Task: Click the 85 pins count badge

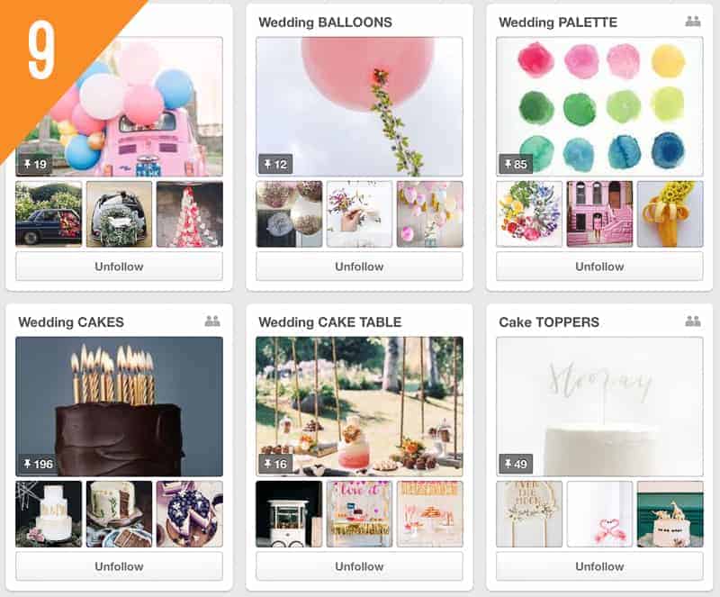Action: pos(516,164)
